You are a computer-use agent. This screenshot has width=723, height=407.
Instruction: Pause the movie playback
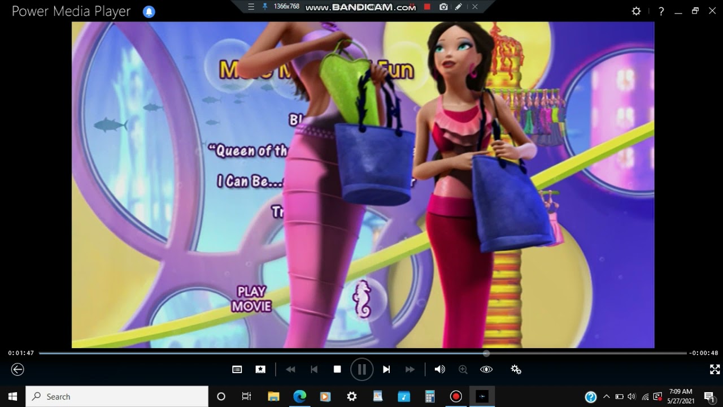[361, 370]
